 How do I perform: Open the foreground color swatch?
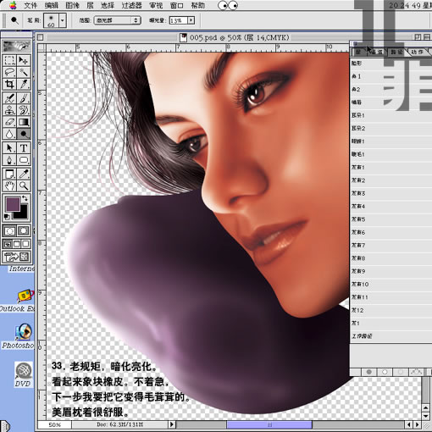click(13, 204)
